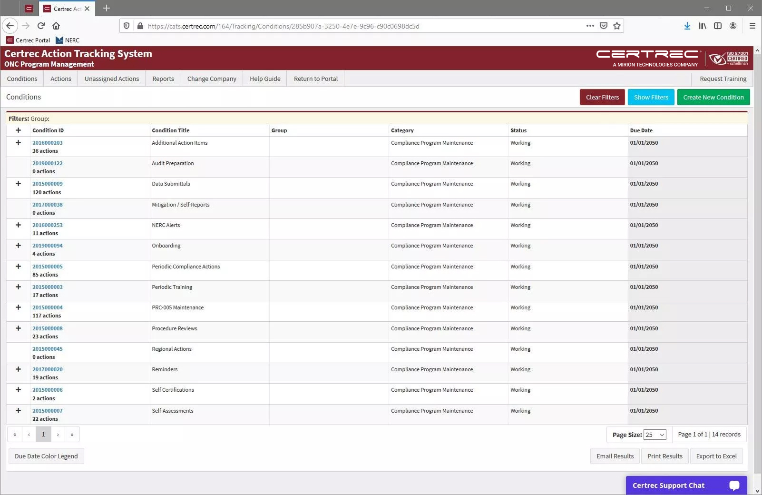The width and height of the screenshot is (762, 495).
Task: Expand the NERC Alerts row
Action: click(x=18, y=225)
